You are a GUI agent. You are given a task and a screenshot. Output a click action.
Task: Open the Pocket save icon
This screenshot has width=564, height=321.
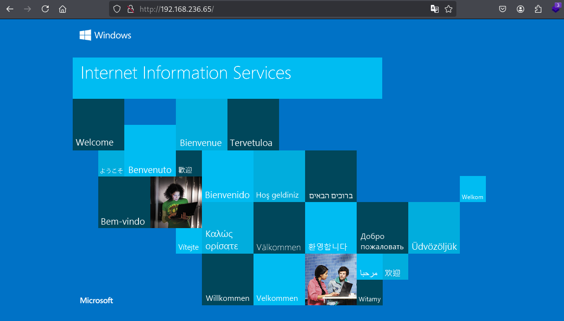tap(503, 9)
